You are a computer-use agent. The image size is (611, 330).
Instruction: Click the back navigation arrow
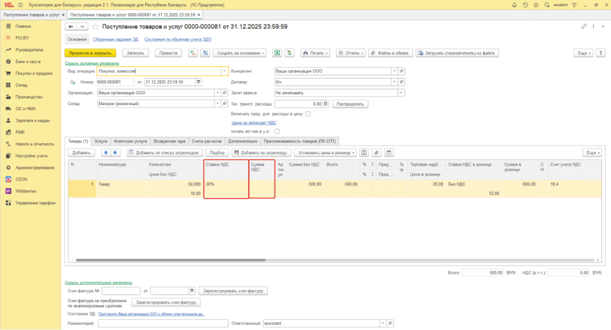click(x=70, y=27)
